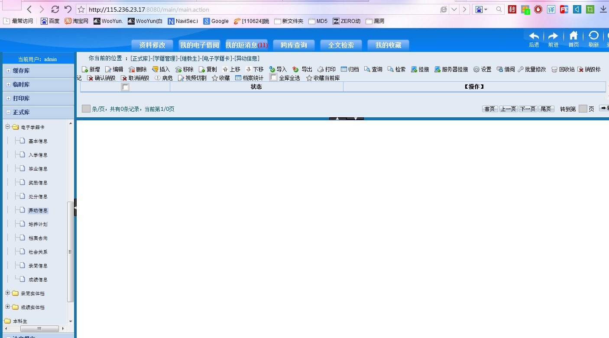
Task: Expand the 临时库 panel
Action: [x=8, y=84]
